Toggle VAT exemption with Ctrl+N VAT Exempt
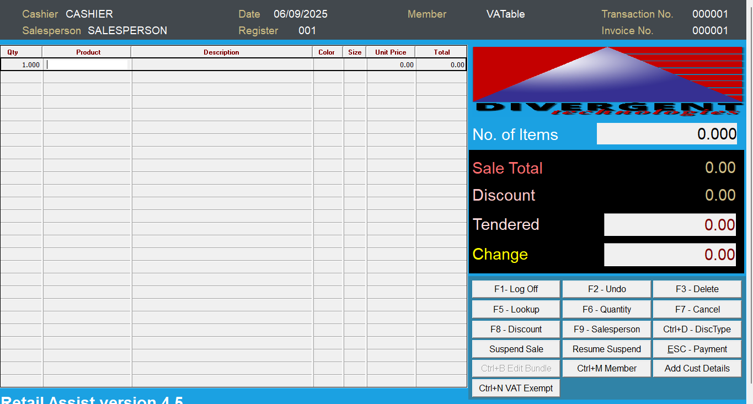753x404 pixels. point(515,388)
